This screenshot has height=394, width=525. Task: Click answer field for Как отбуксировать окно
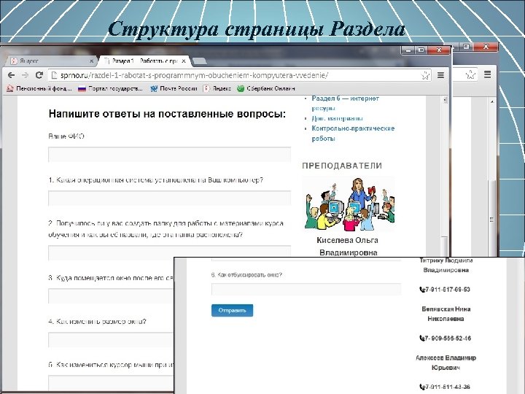click(306, 289)
